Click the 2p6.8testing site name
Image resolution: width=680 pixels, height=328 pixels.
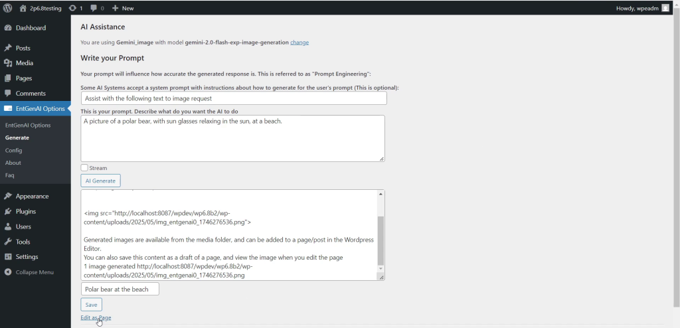[x=46, y=8]
